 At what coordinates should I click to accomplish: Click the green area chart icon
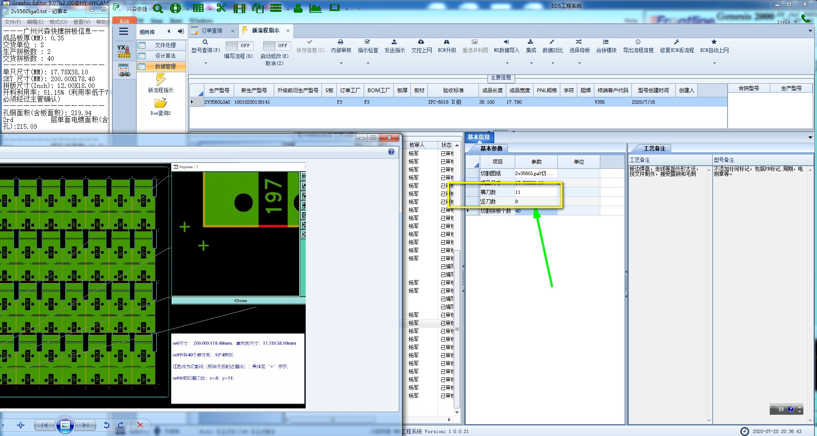[x=315, y=8]
